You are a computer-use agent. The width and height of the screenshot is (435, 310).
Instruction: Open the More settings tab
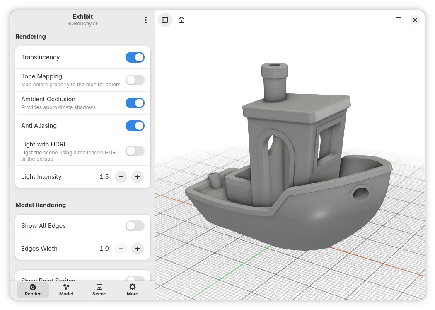pos(132,290)
